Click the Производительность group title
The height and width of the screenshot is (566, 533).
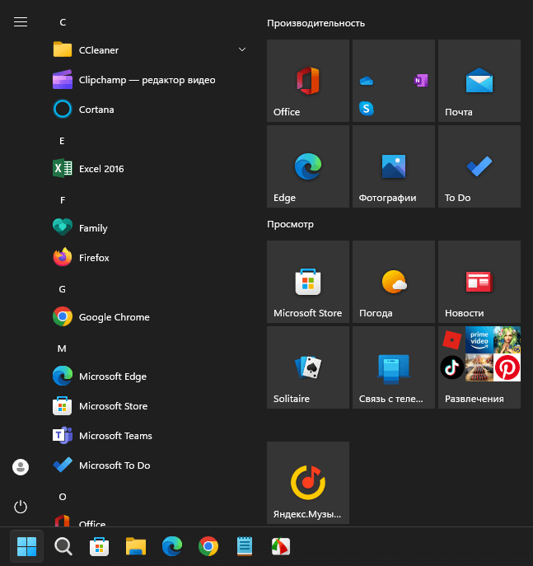(316, 23)
